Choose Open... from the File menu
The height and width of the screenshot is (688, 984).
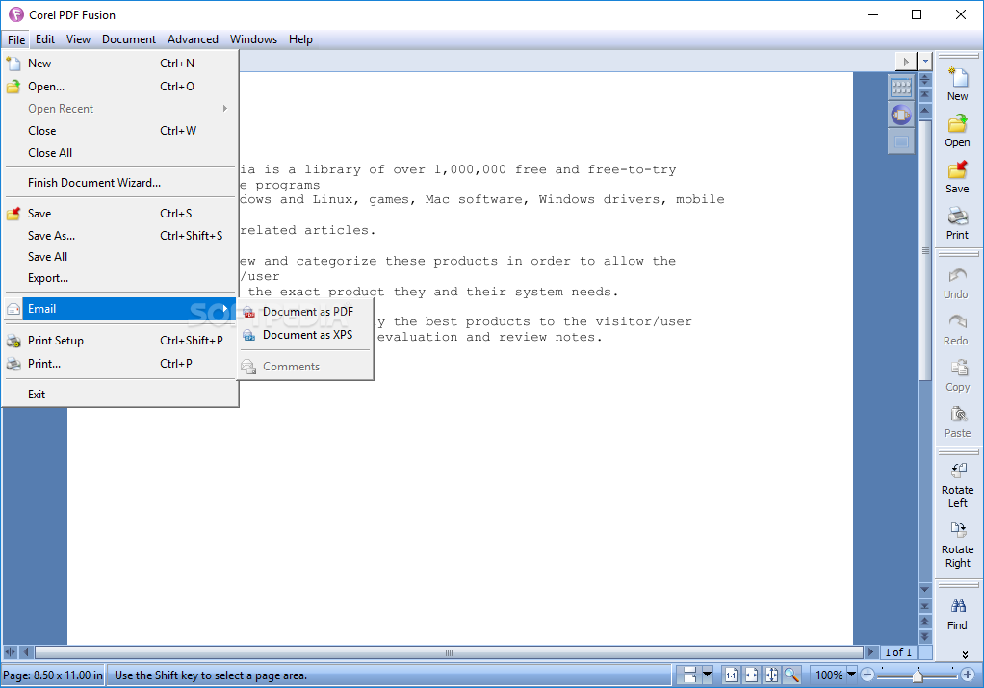click(x=119, y=87)
